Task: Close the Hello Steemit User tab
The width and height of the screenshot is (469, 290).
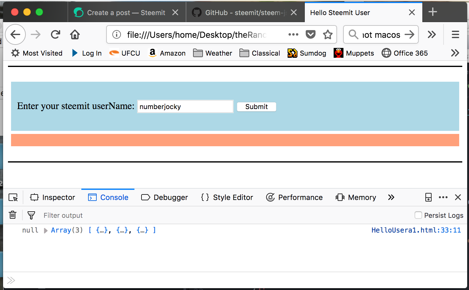Action: pyautogui.click(x=412, y=12)
